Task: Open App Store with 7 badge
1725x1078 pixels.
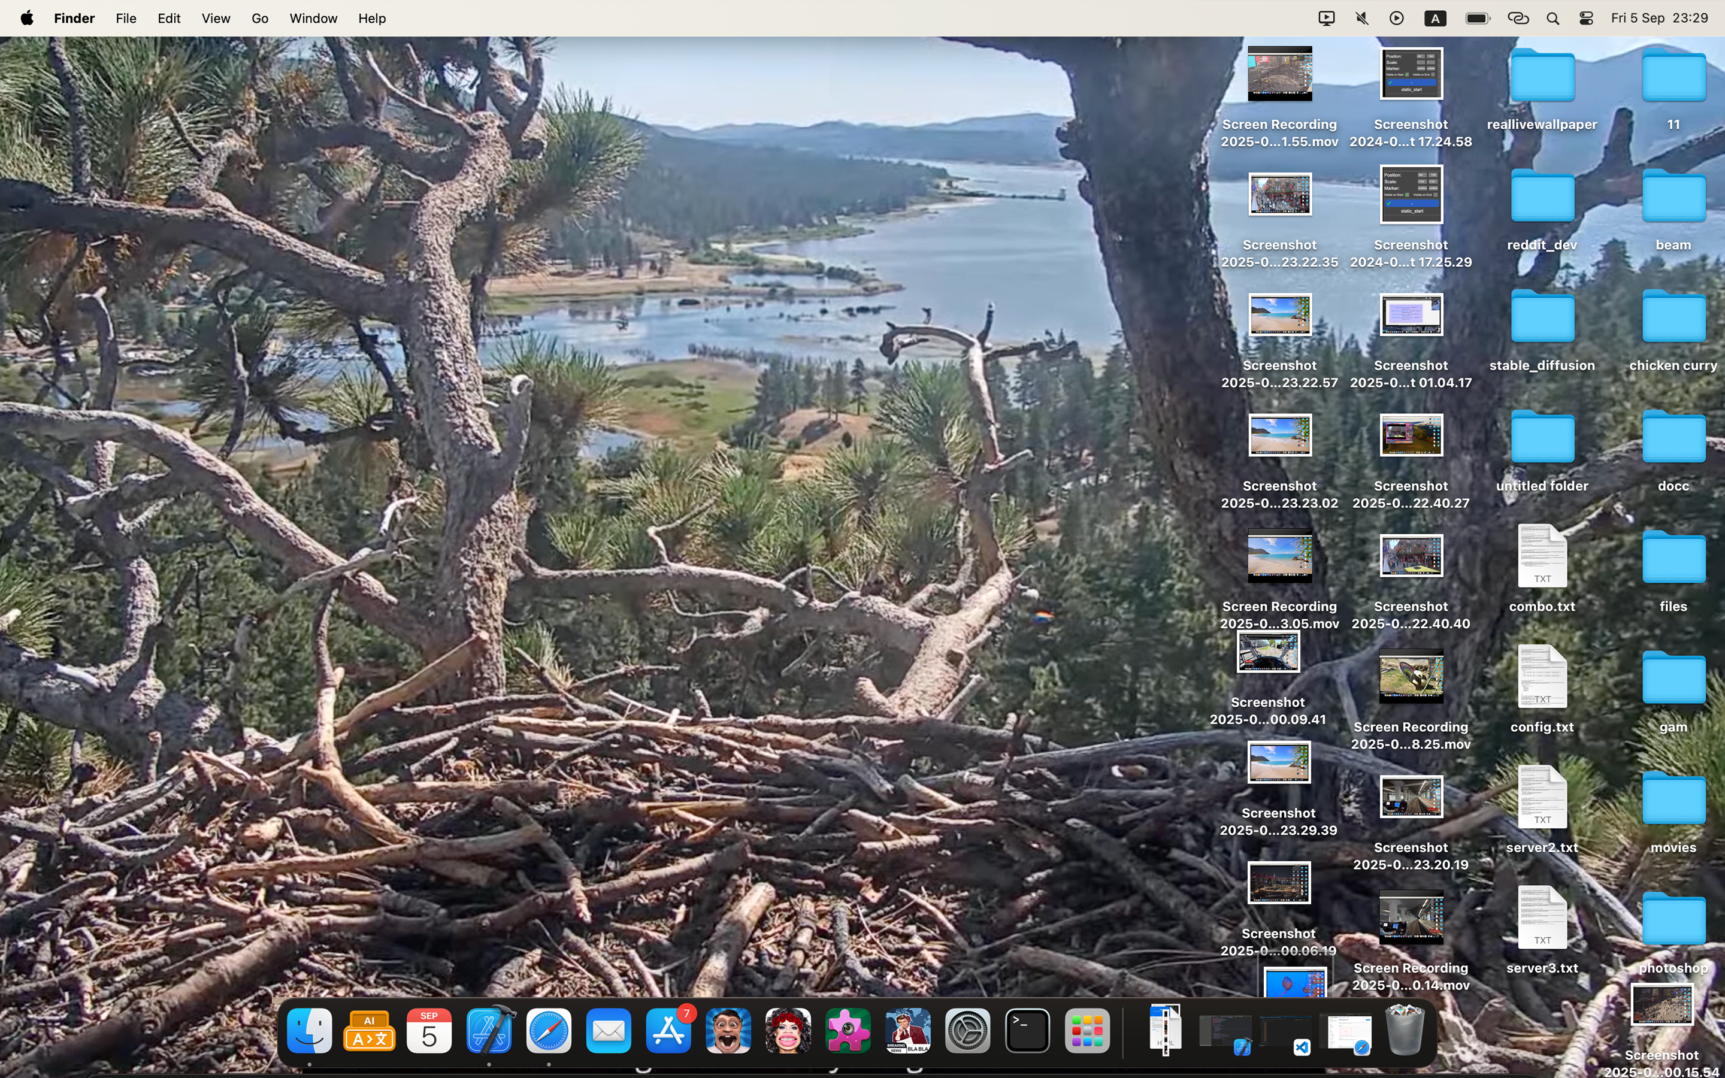Action: (668, 1031)
